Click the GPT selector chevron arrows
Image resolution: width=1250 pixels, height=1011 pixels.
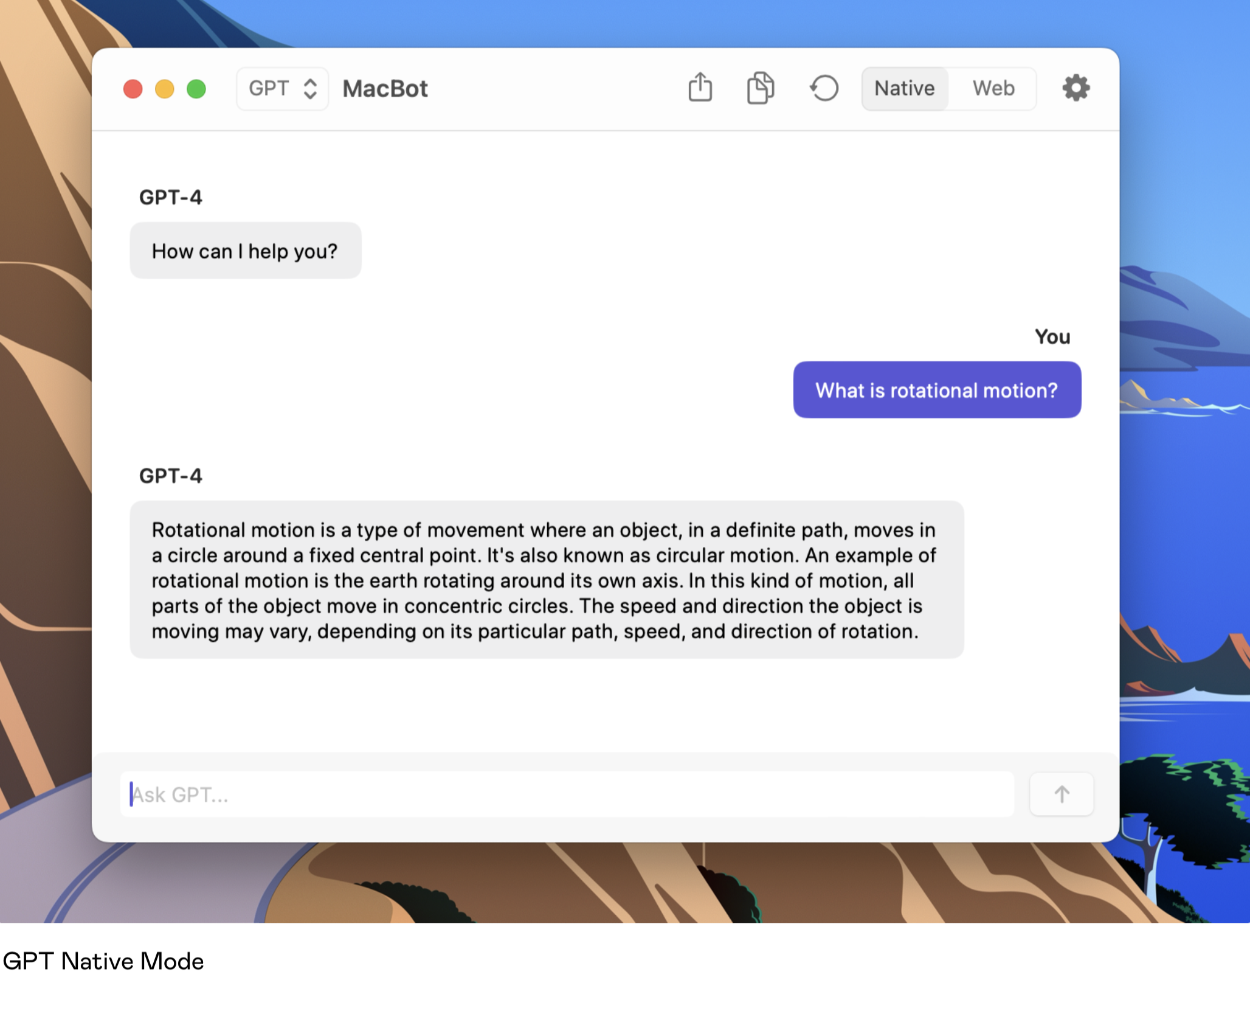(x=310, y=89)
